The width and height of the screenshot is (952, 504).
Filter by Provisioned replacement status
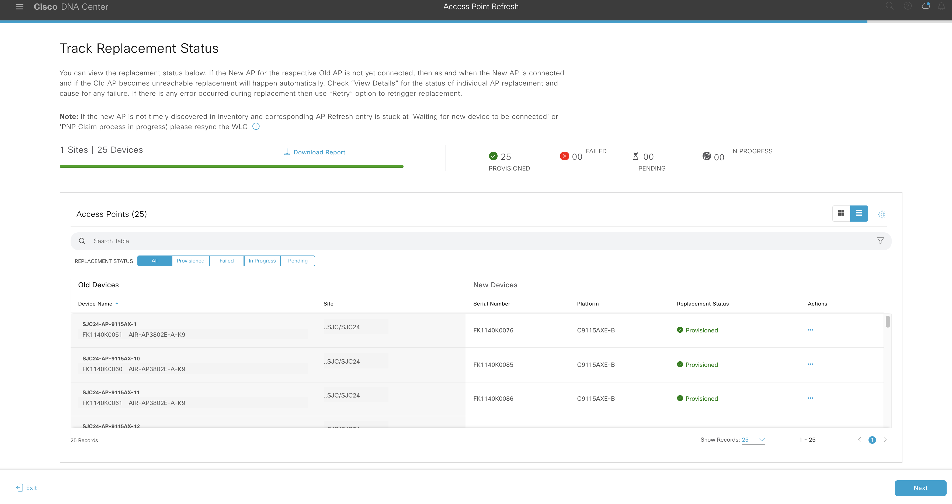click(x=190, y=261)
